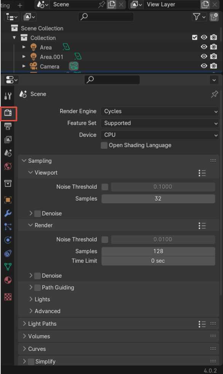Open the Physics properties tab
This screenshot has height=374, width=223.
[8, 240]
